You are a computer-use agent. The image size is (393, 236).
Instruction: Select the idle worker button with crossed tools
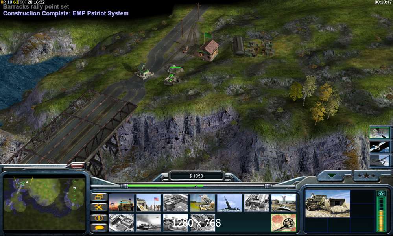pos(99,207)
